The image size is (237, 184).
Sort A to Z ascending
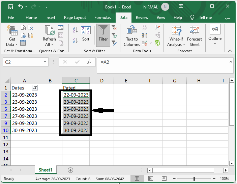click(75, 30)
